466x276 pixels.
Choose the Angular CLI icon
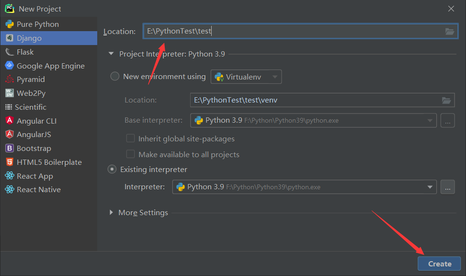click(x=10, y=120)
